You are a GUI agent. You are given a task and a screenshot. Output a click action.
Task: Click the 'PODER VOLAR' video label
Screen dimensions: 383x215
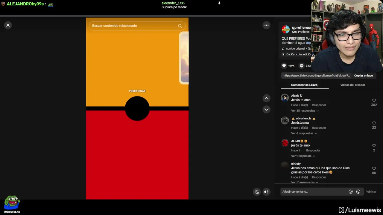137,91
